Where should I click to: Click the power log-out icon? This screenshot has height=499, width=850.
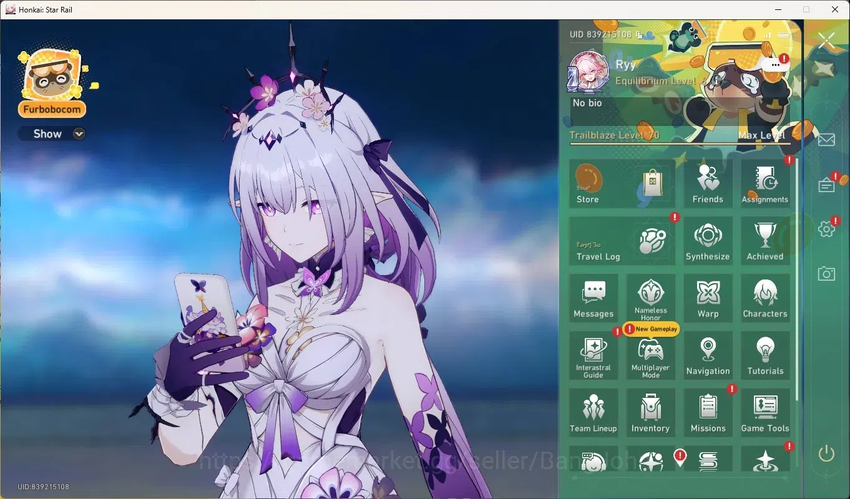click(x=826, y=453)
